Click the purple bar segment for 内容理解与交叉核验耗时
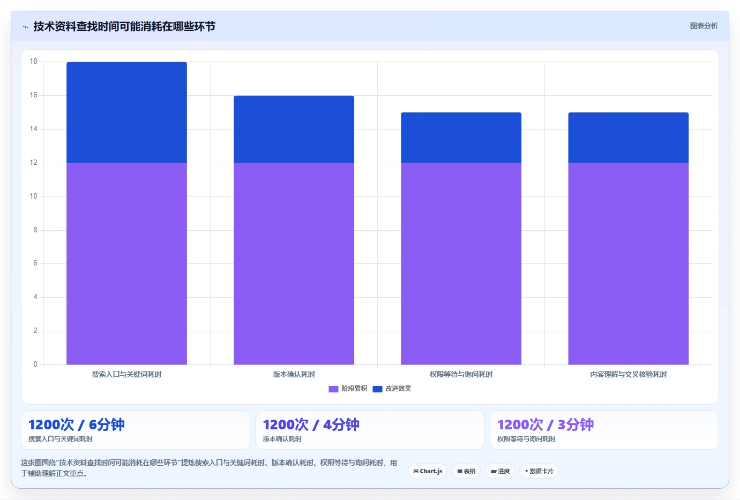This screenshot has height=500, width=740. [x=628, y=263]
